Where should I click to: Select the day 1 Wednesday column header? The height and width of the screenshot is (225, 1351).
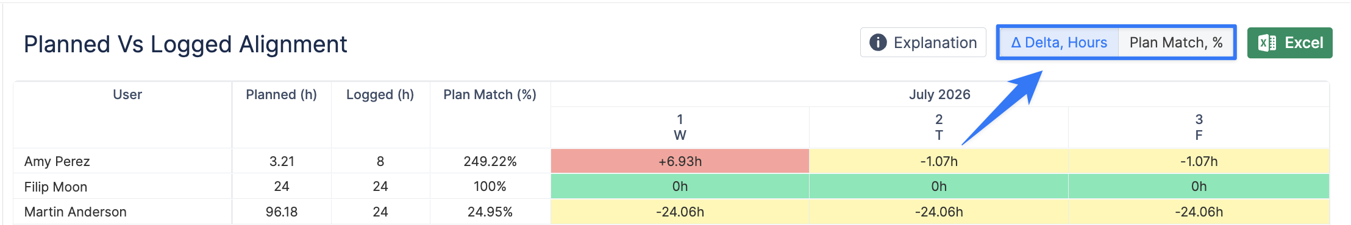(680, 127)
